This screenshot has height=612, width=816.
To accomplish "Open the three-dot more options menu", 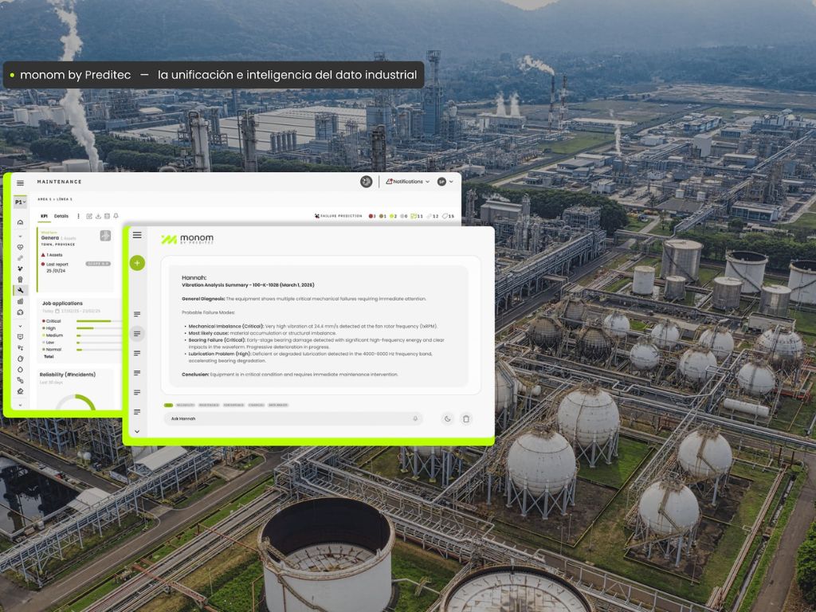I will [79, 216].
